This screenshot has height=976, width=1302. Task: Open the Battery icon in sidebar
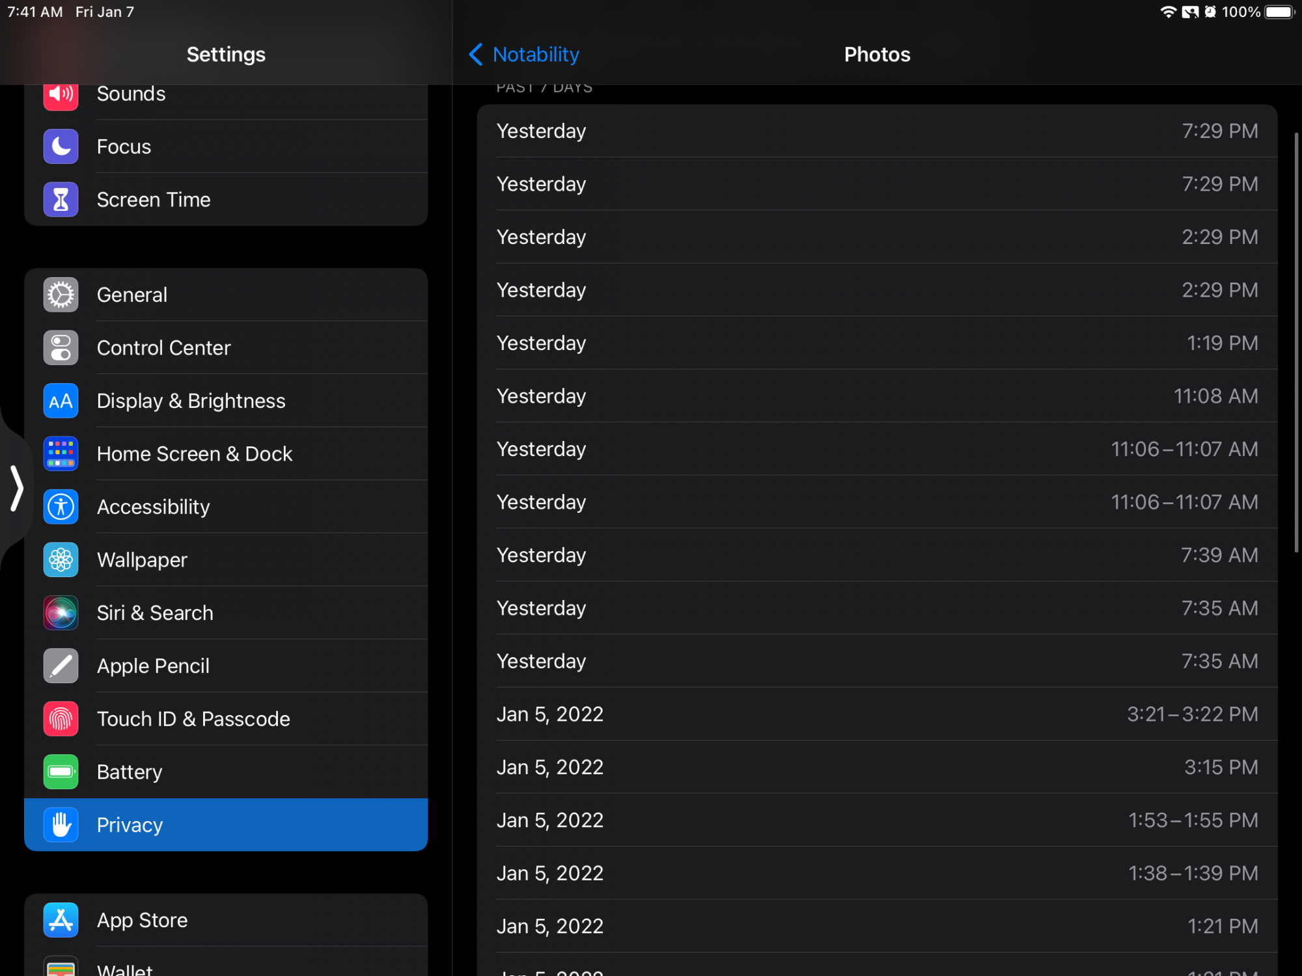61,772
